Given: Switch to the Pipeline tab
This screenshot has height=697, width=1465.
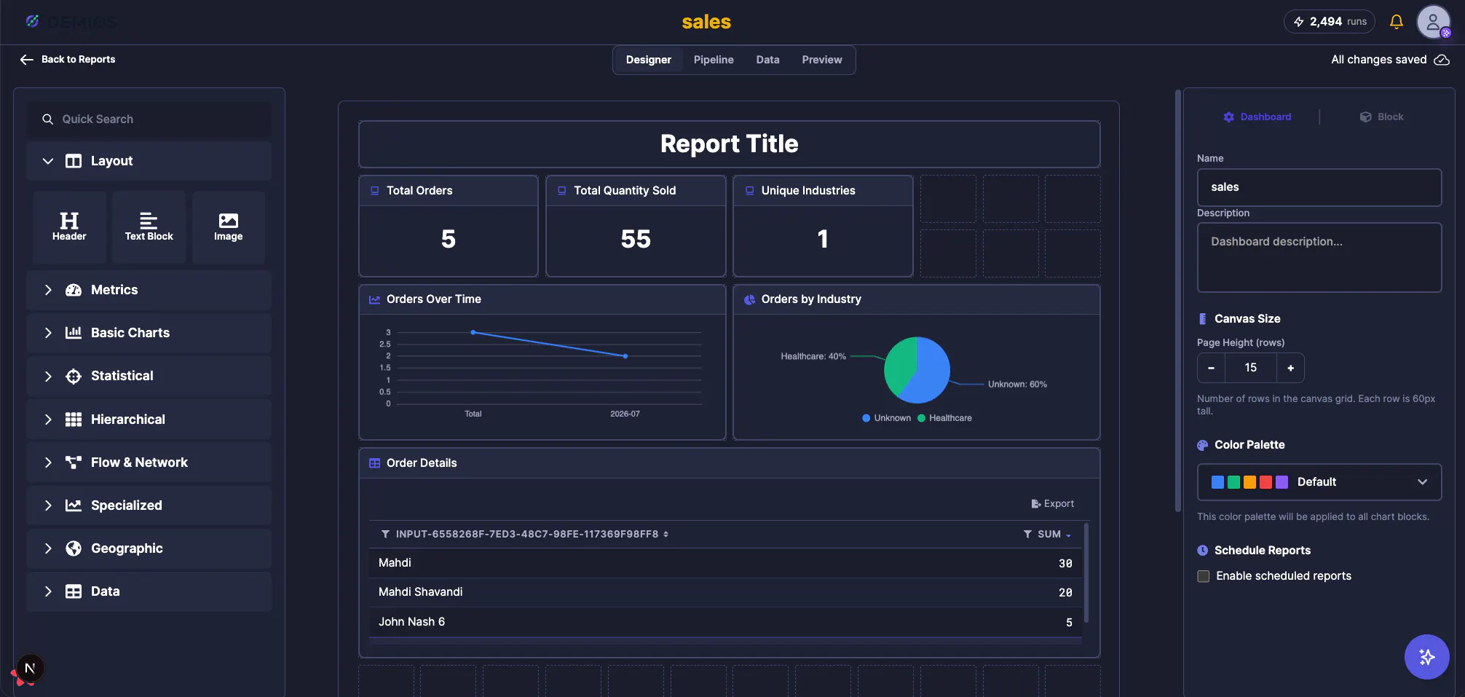Looking at the screenshot, I should (714, 60).
